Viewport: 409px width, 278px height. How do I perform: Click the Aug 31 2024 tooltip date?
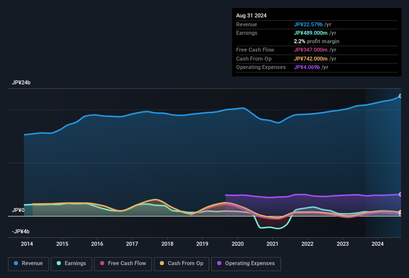tap(251, 15)
